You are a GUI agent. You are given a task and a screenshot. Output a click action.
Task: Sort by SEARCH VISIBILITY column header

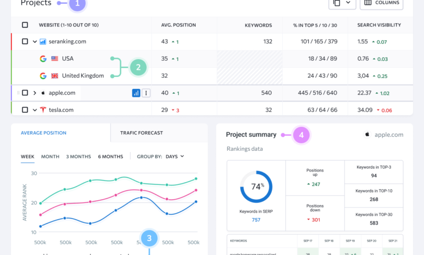379,25
